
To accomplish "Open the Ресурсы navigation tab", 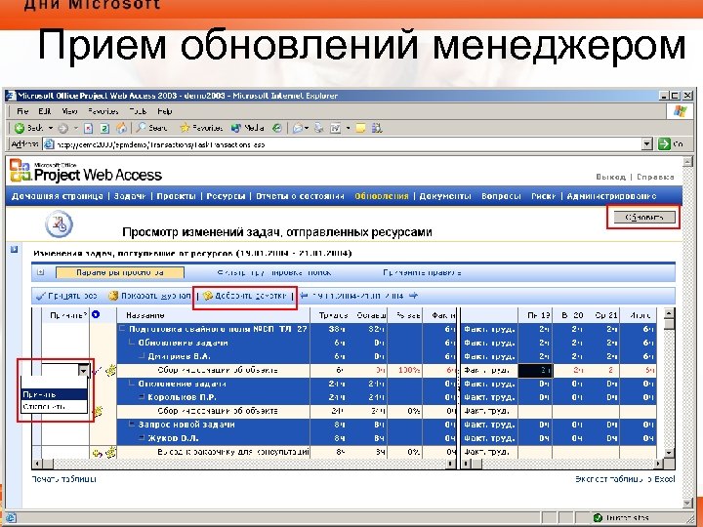I will [226, 196].
